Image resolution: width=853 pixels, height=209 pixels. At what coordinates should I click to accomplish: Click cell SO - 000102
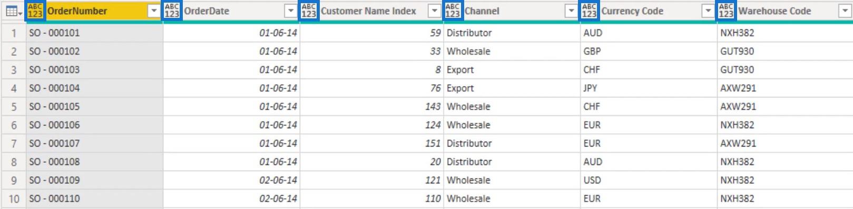pyautogui.click(x=95, y=51)
